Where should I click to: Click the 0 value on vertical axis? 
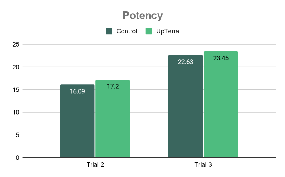[18, 158]
